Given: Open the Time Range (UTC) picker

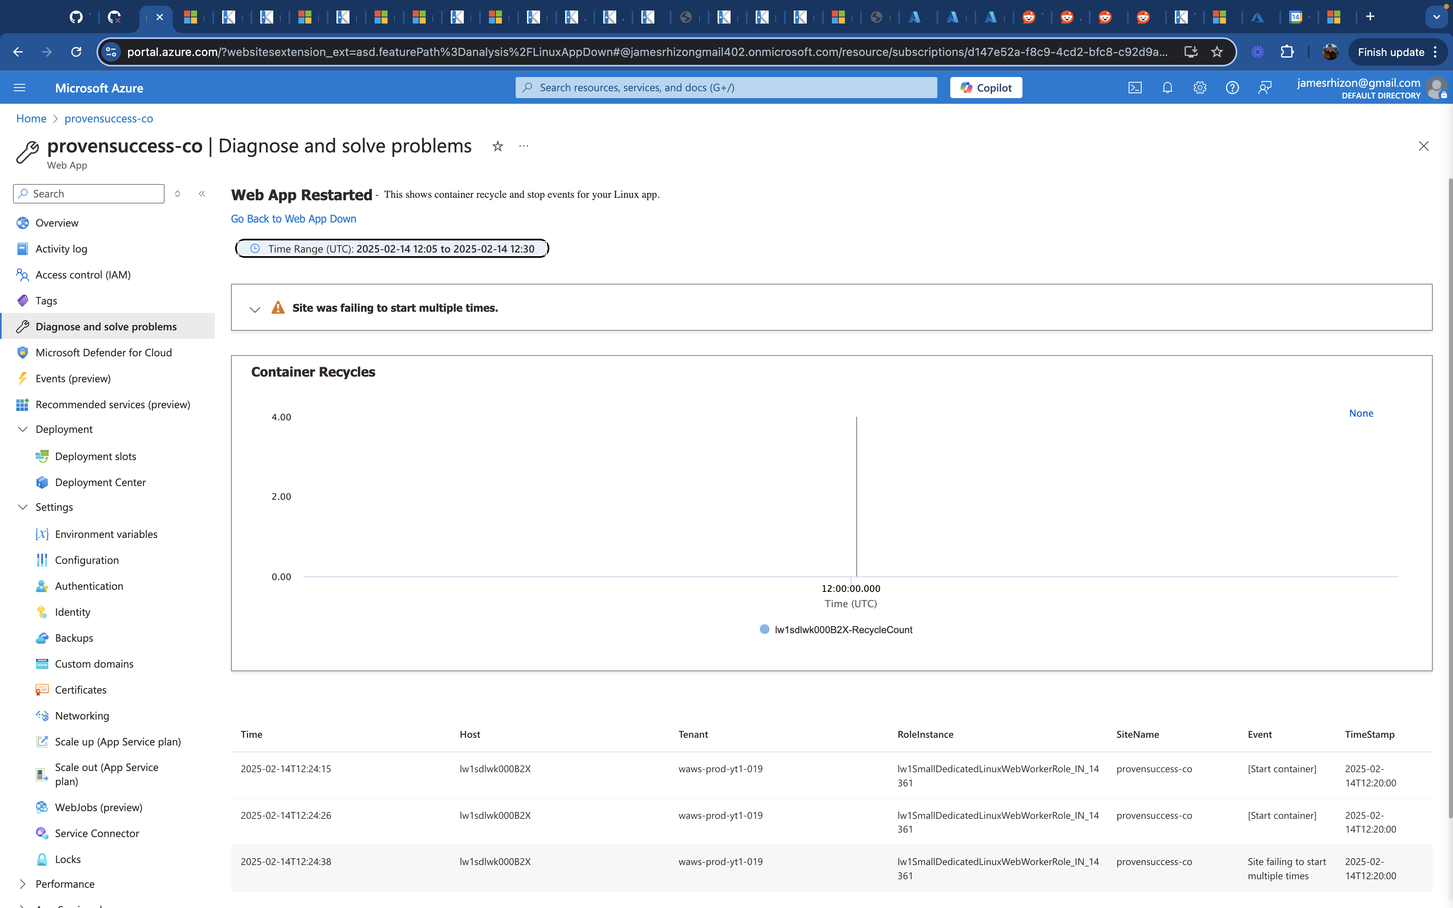Looking at the screenshot, I should click(392, 248).
